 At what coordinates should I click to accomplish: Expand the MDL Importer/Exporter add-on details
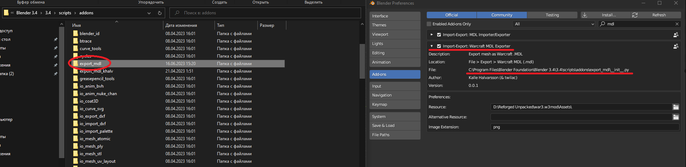(432, 35)
